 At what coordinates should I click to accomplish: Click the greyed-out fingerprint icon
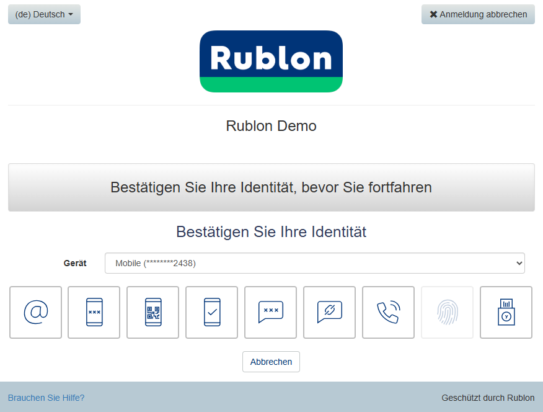pyautogui.click(x=447, y=312)
